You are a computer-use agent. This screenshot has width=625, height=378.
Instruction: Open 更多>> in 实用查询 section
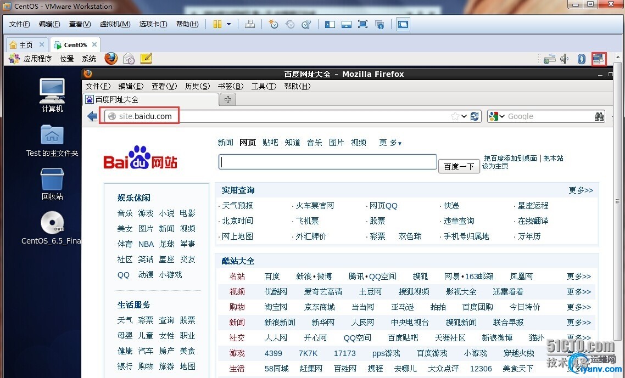pos(581,190)
